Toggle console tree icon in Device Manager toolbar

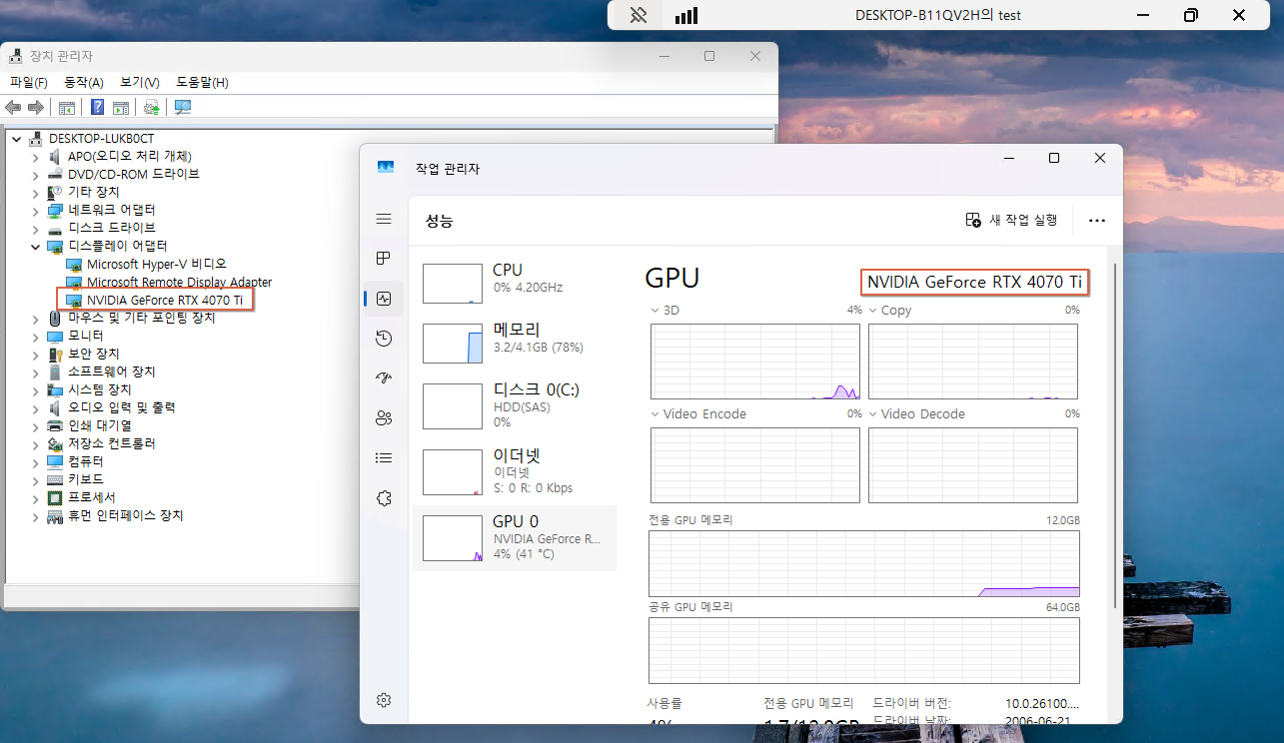pyautogui.click(x=67, y=107)
